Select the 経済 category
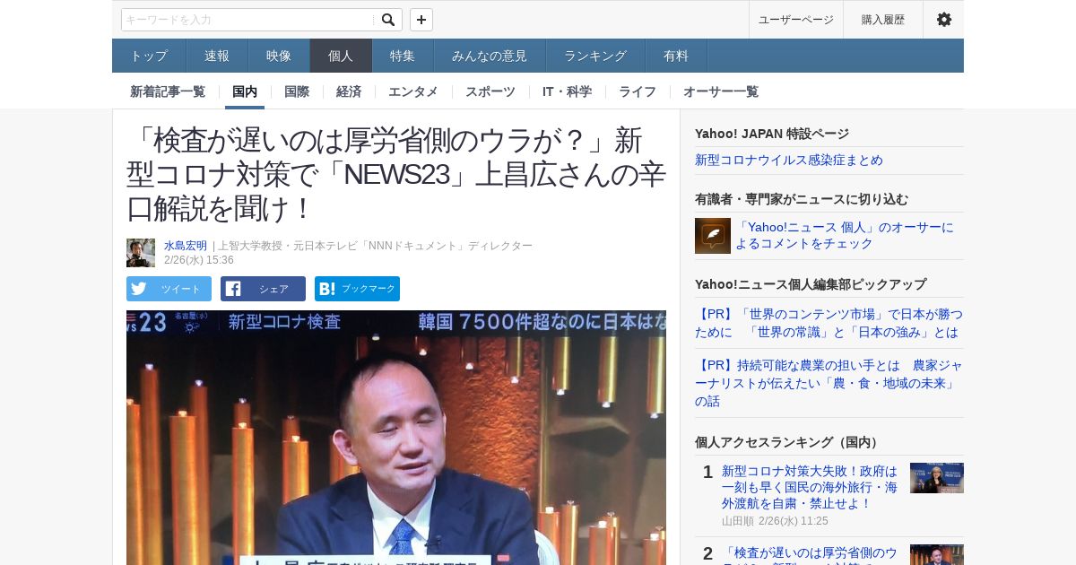1076x565 pixels. (x=349, y=91)
